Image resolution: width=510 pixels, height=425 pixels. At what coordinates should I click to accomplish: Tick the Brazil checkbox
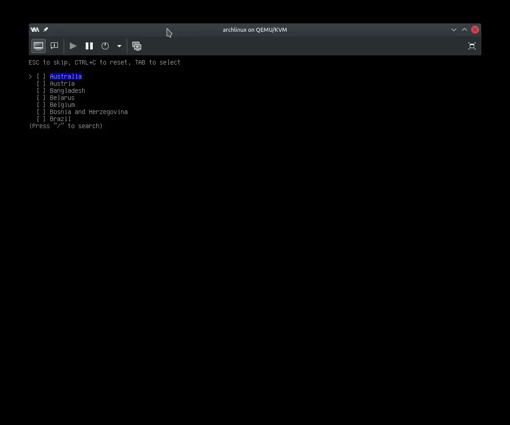[41, 119]
